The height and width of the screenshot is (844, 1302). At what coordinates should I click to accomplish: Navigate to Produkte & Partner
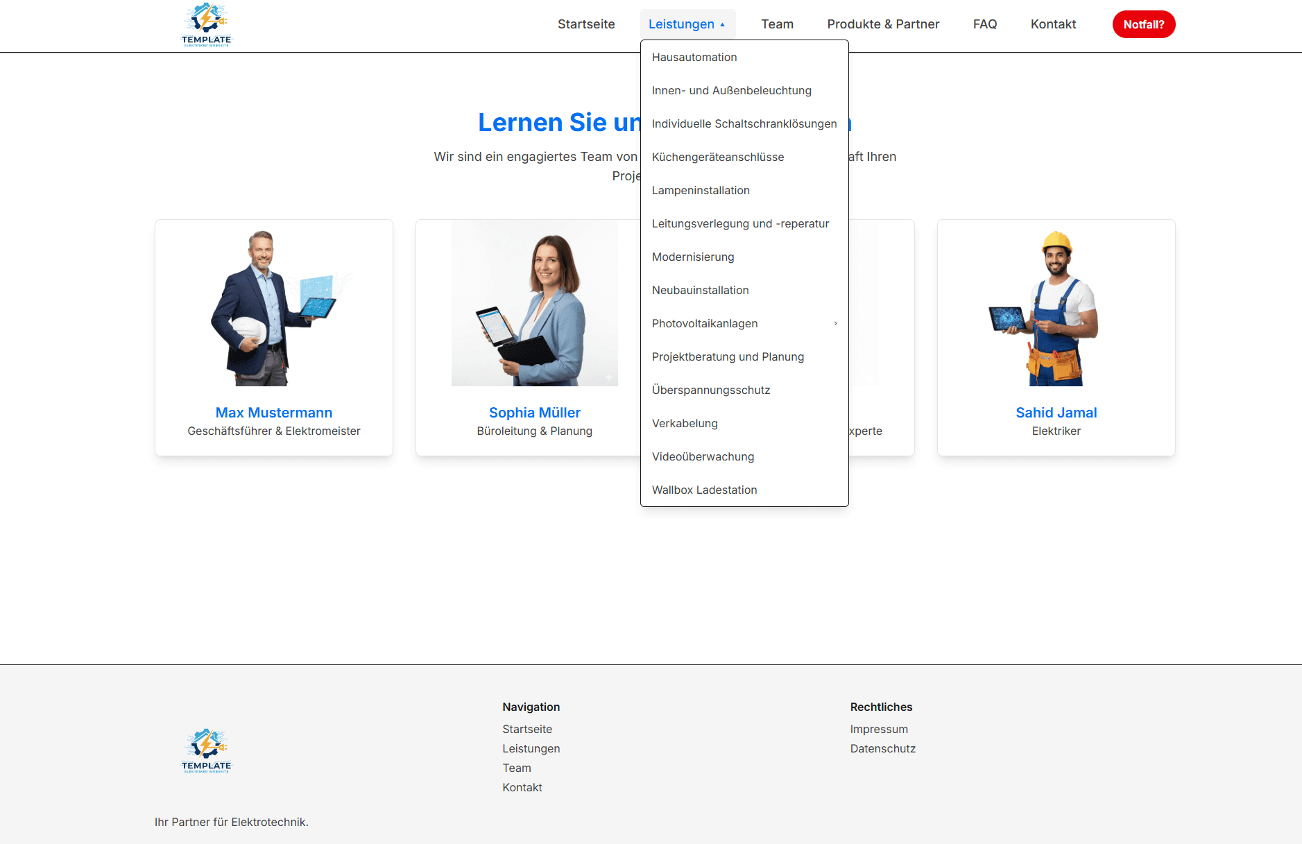coord(882,24)
